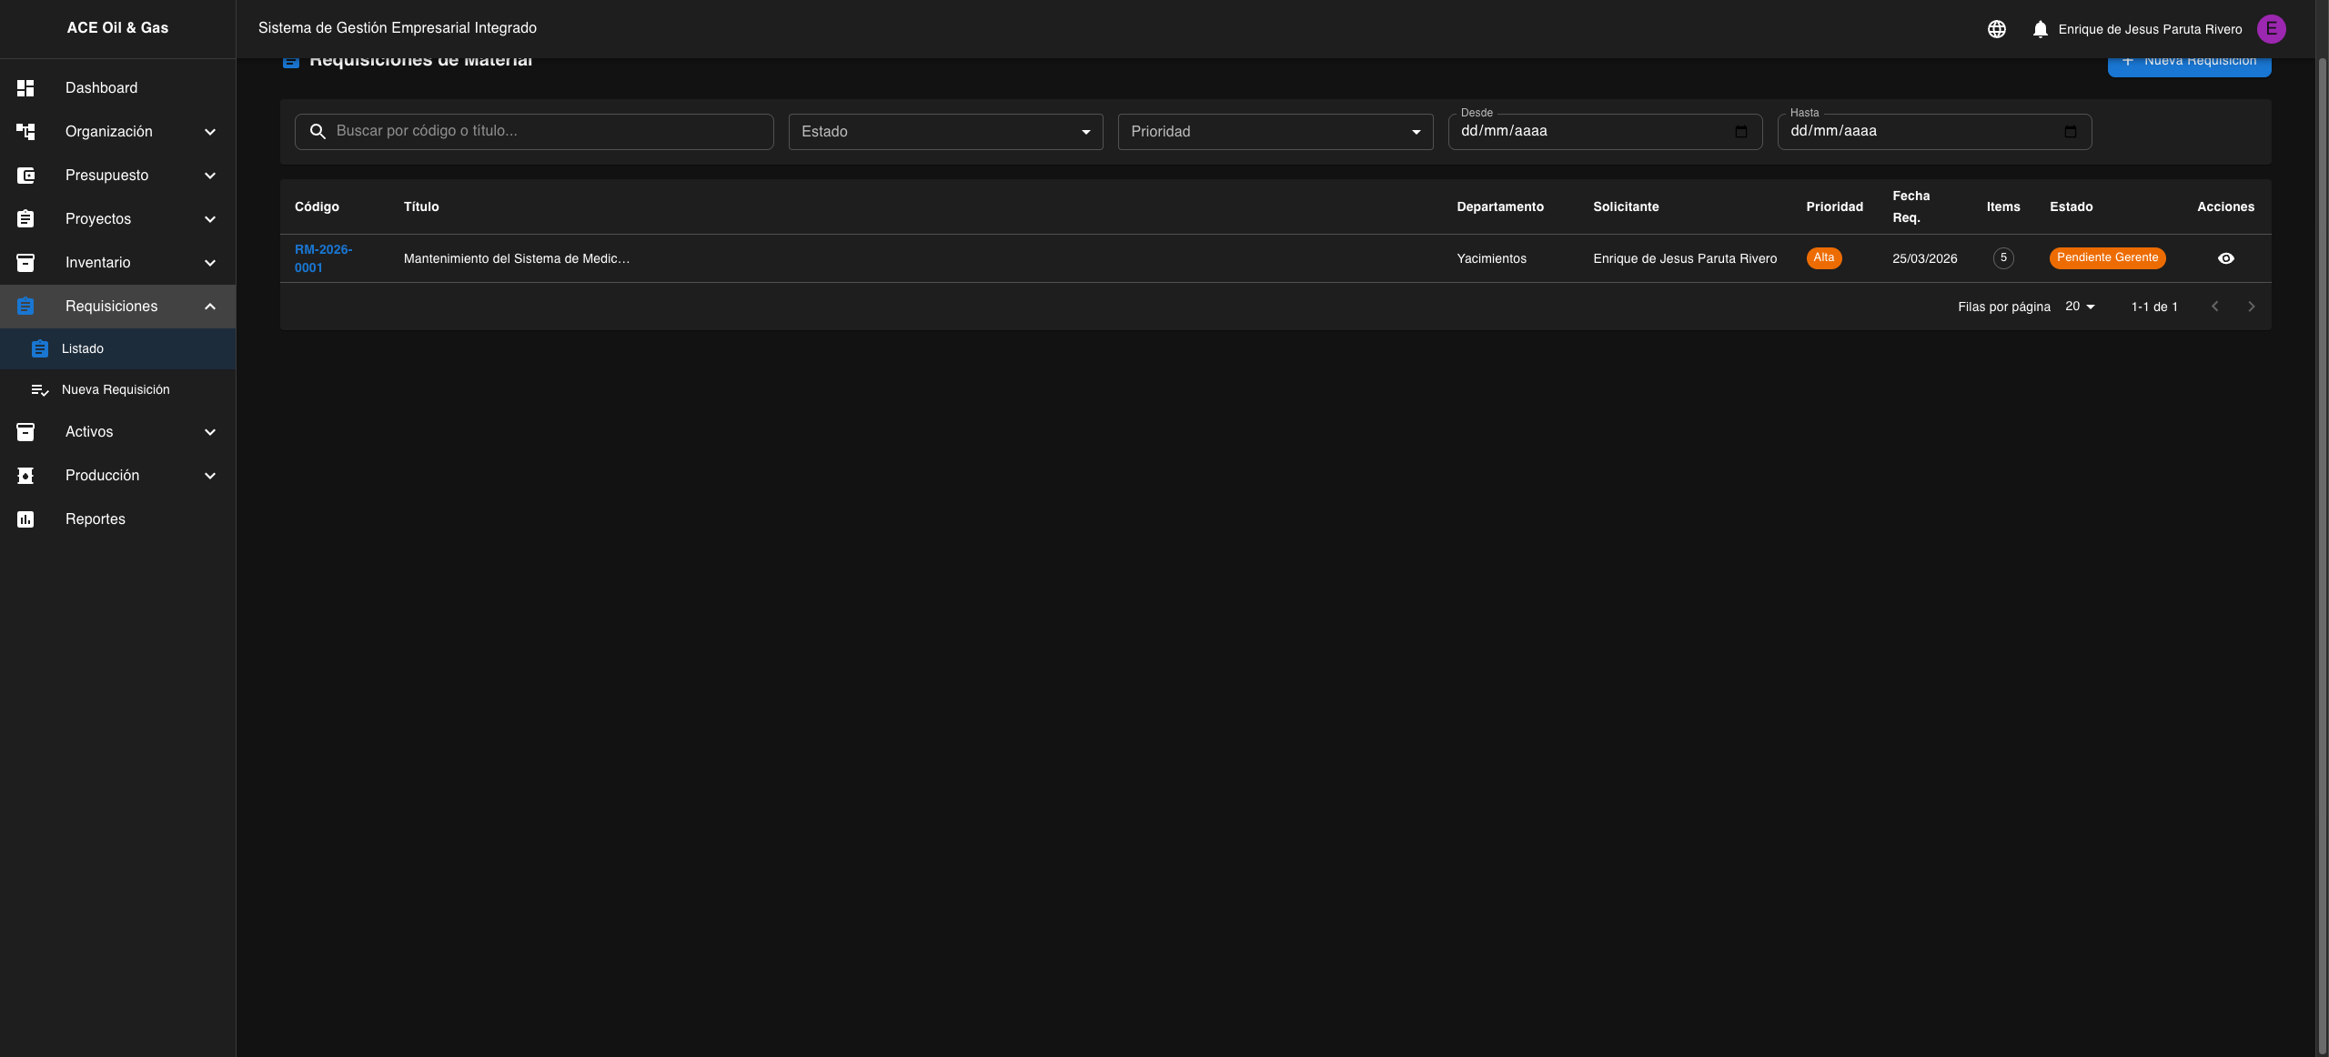Select the Listado submenu item
The width and height of the screenshot is (2329, 1057).
83,349
